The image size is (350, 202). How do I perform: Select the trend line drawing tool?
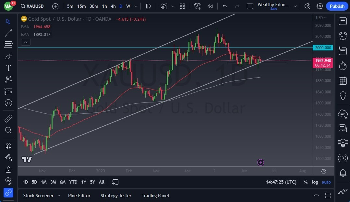(8, 33)
